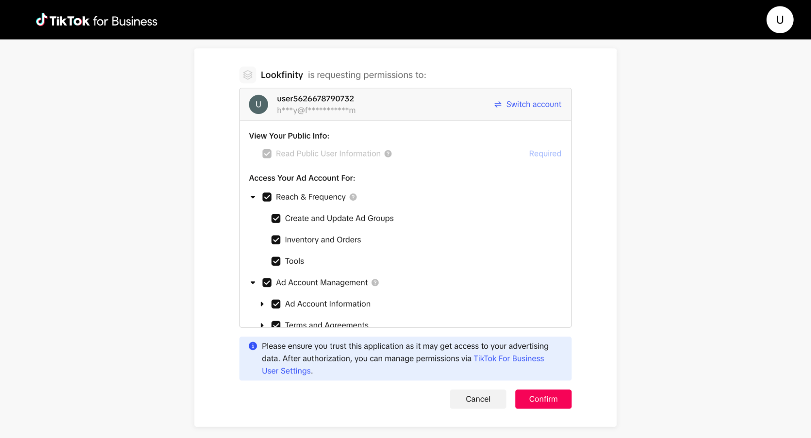The width and height of the screenshot is (811, 438).
Task: Click the blue info icon in the notice
Action: (253, 346)
